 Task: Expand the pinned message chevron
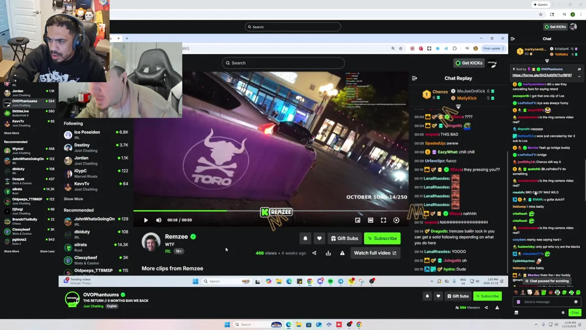[579, 76]
